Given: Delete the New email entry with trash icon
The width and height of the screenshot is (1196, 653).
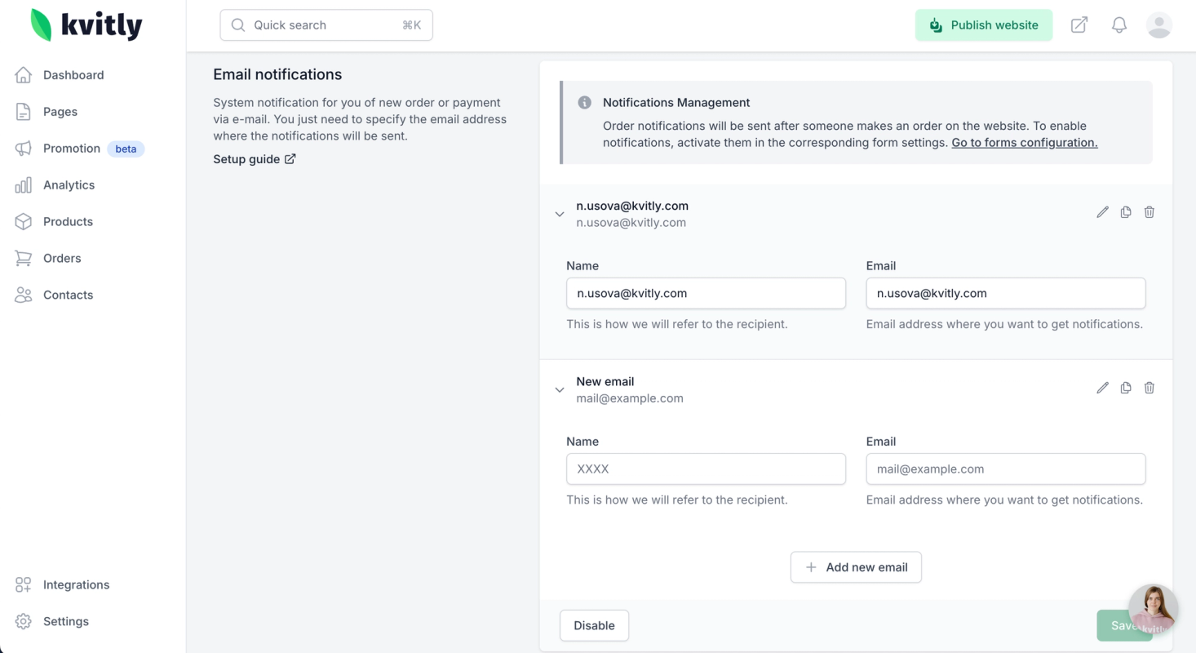Looking at the screenshot, I should coord(1149,388).
